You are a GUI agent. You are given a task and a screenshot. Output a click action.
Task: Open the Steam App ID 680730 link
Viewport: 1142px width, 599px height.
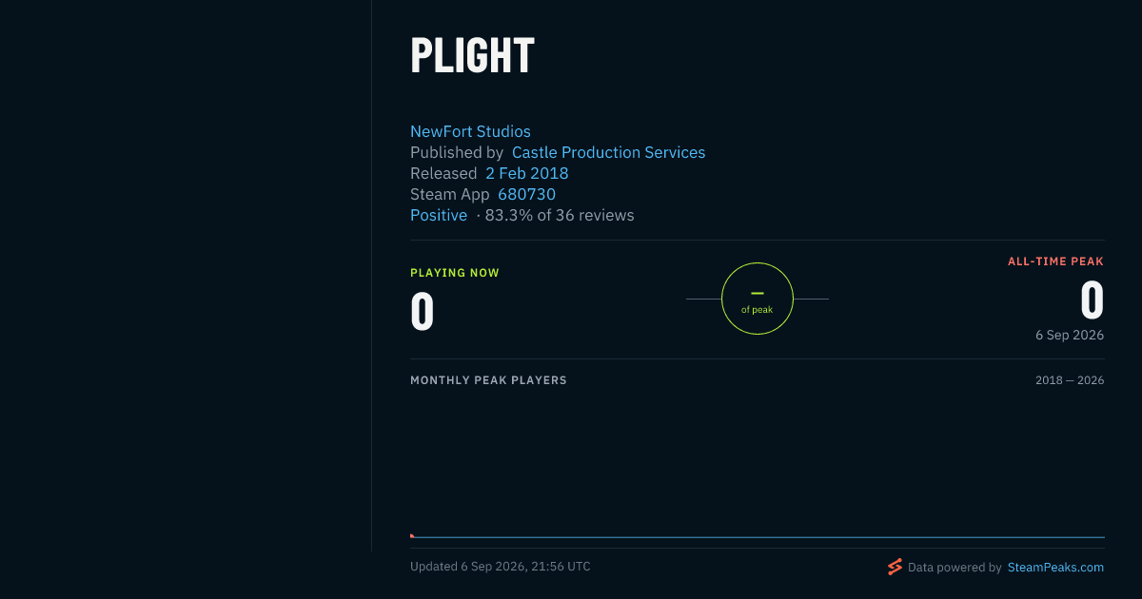(527, 194)
